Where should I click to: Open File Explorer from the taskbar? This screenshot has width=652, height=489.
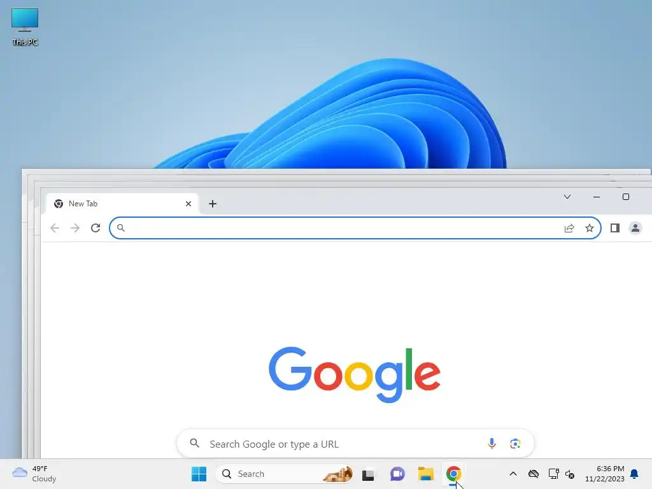coord(426,474)
